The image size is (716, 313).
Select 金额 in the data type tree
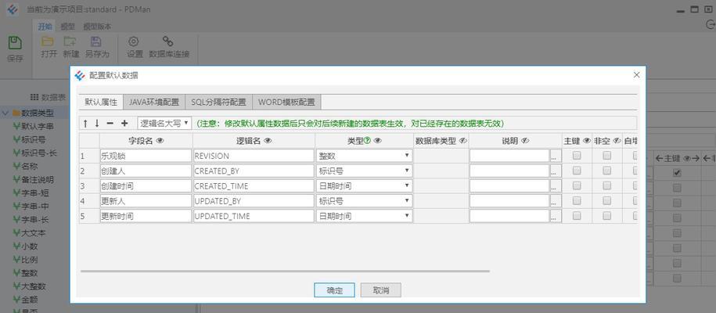(x=26, y=300)
